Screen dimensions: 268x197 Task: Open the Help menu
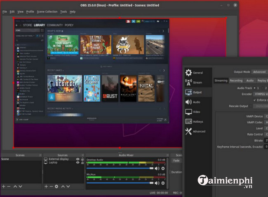(73, 12)
